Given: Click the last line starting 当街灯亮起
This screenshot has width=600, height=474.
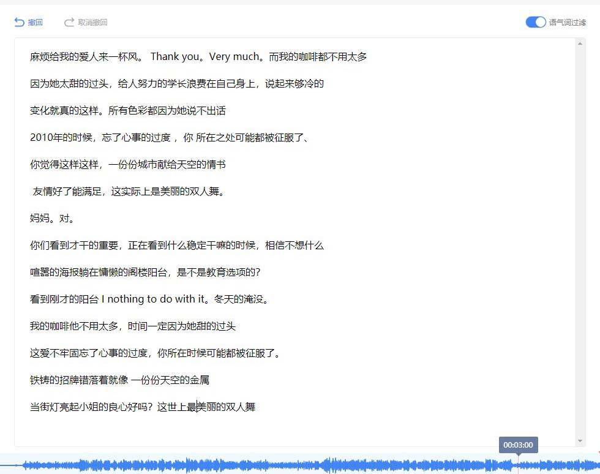Looking at the screenshot, I should (142, 407).
